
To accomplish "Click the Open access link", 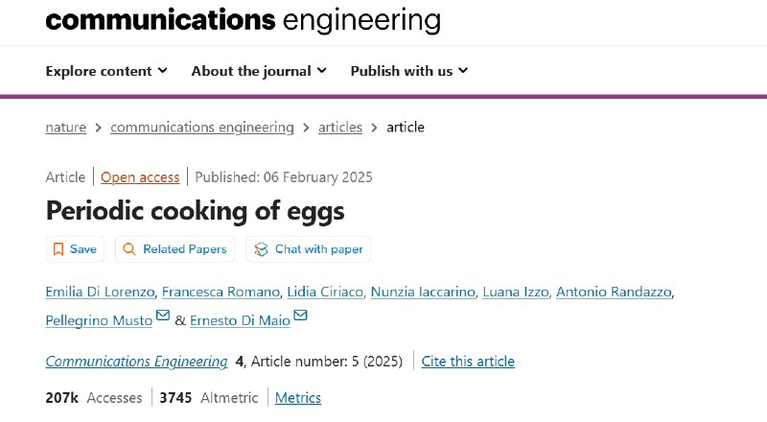I will [140, 177].
